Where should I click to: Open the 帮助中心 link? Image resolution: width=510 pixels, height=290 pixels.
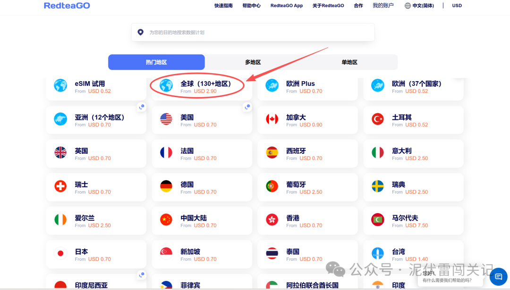tap(251, 5)
